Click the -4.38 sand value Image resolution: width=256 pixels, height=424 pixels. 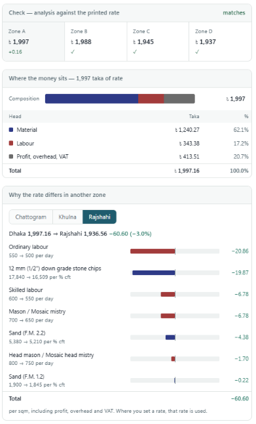point(242,337)
